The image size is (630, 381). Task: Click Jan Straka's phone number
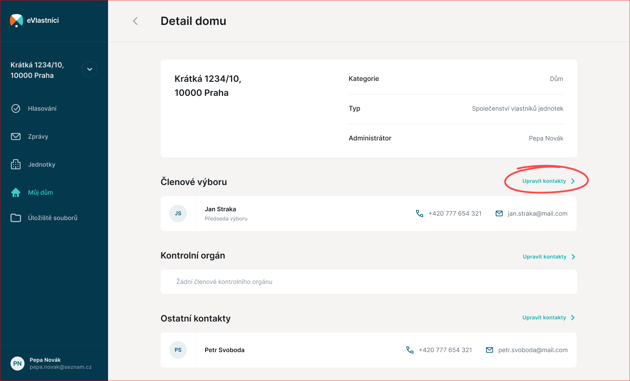(x=455, y=213)
